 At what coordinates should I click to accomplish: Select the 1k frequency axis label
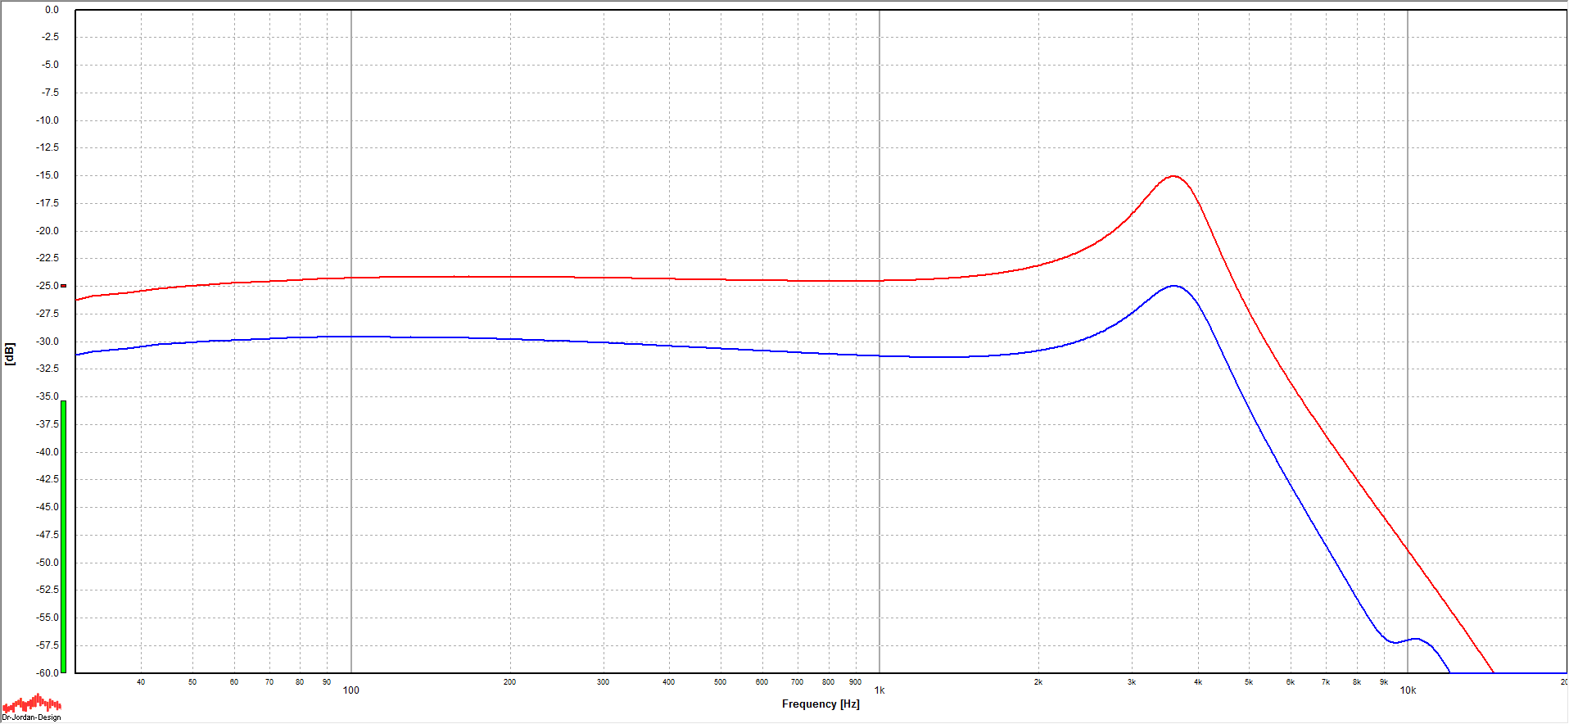click(879, 690)
